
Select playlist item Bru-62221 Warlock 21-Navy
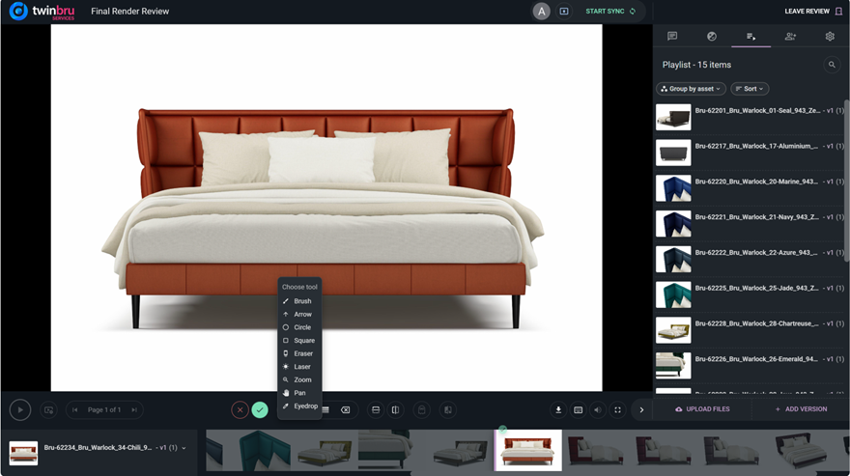tap(750, 223)
